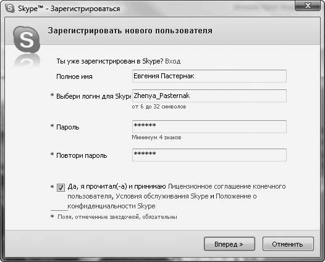Open Лицензионное соглашение конечного пользователя link

[177, 191]
